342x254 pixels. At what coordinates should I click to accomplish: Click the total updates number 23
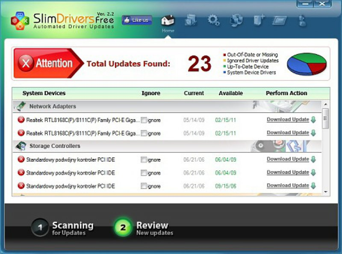click(200, 64)
